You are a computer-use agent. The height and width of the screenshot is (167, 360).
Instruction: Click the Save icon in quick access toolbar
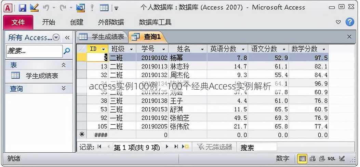22,8
